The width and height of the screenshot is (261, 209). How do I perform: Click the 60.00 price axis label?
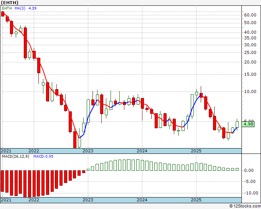point(250,15)
